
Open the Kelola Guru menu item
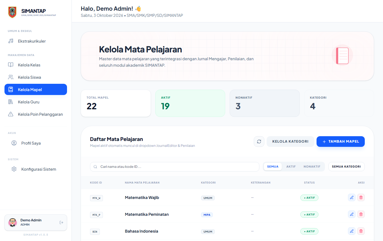tap(36, 102)
